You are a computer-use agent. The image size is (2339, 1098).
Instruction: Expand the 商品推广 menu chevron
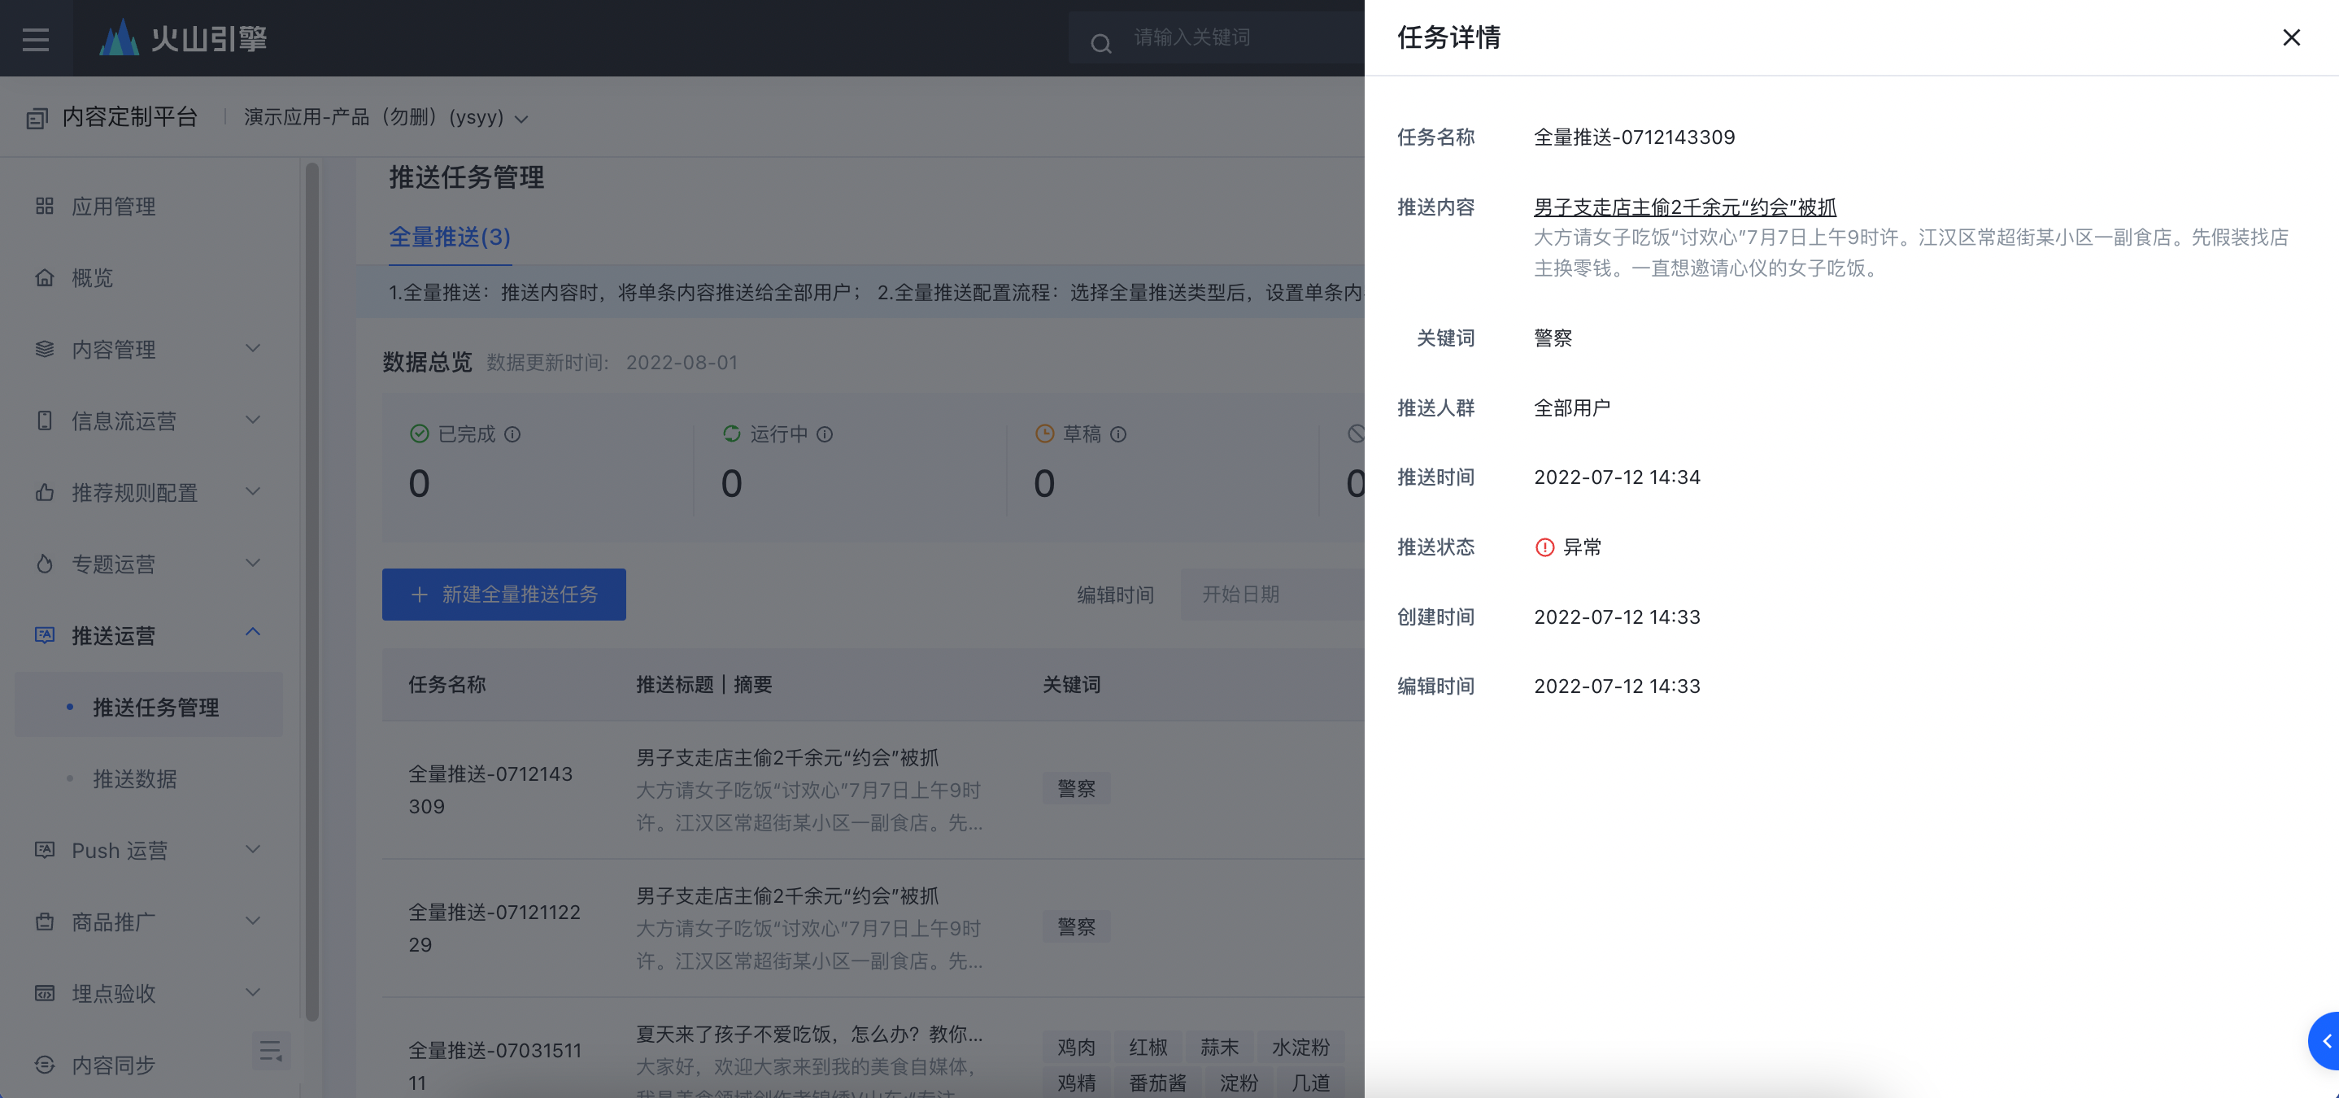253,921
